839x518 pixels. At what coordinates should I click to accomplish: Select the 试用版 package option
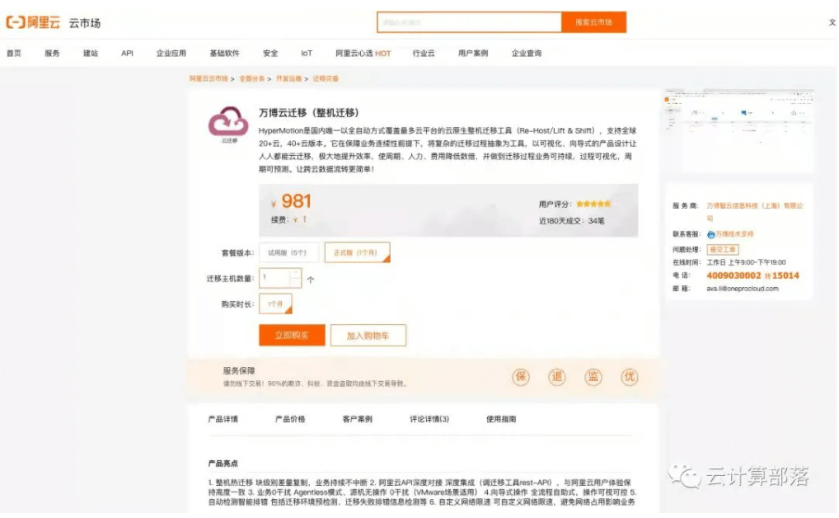[x=289, y=252]
